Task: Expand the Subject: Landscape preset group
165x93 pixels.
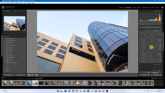Action: [x=5, y=56]
